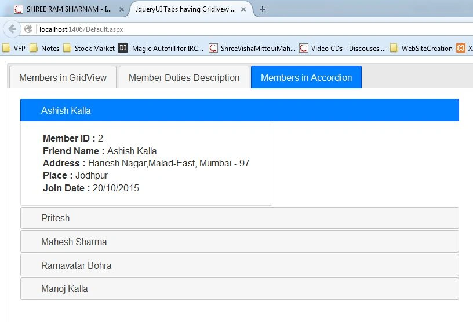This screenshot has width=473, height=322.
Task: Click the Join Date 20/10/2015 line
Action: click(91, 188)
